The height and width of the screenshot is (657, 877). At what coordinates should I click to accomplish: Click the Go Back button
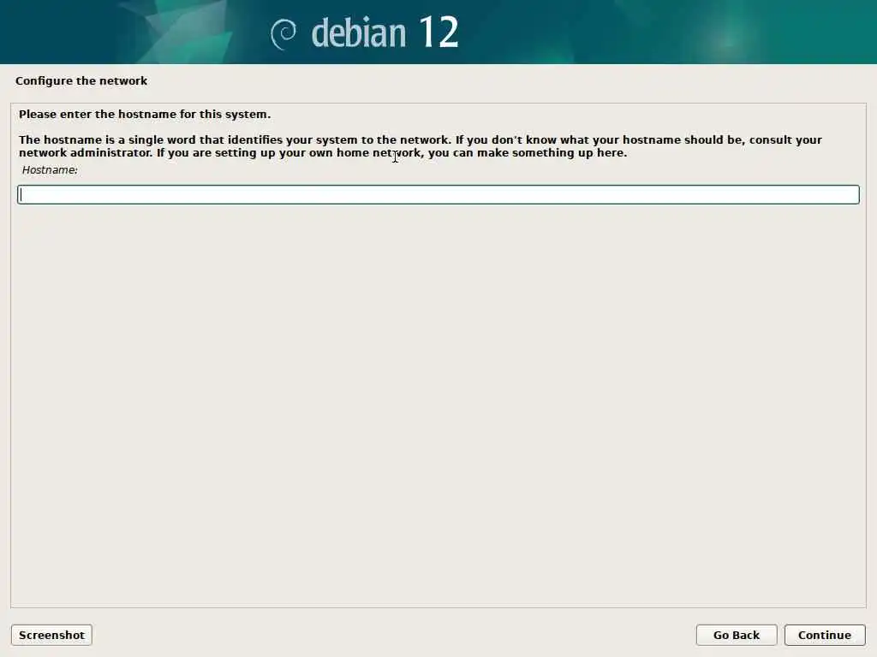[x=736, y=636]
